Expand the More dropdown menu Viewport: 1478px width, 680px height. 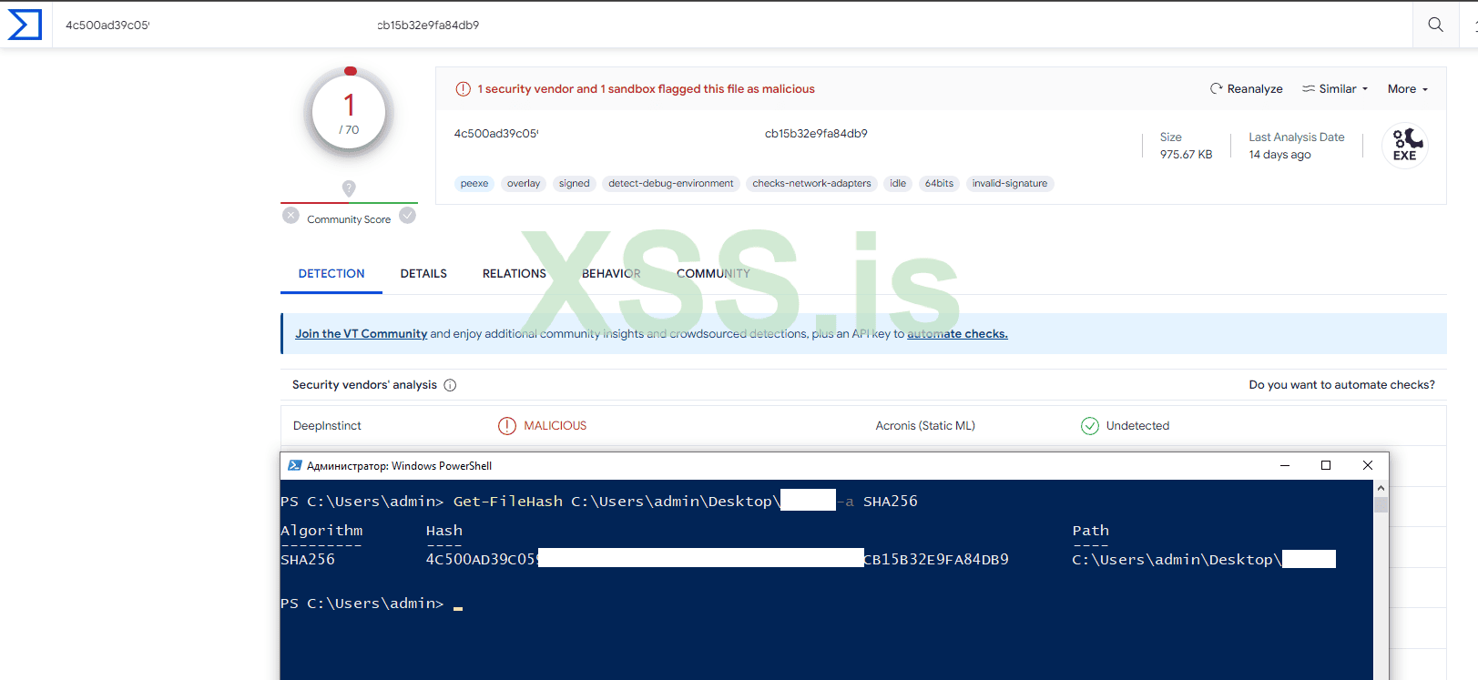click(x=1408, y=88)
